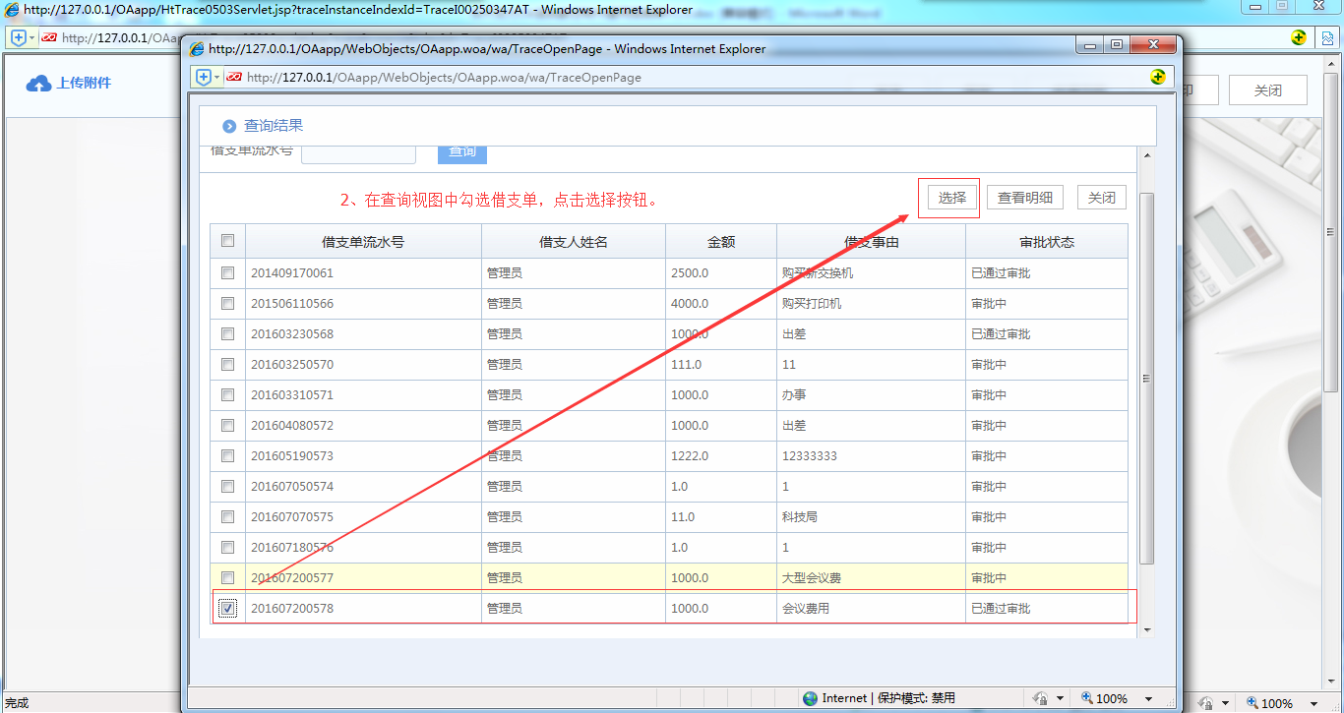Click the 借支人姓名 column header
The height and width of the screenshot is (713, 1344).
tap(574, 241)
